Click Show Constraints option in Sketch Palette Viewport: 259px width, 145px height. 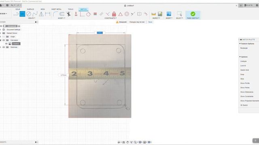(246, 96)
